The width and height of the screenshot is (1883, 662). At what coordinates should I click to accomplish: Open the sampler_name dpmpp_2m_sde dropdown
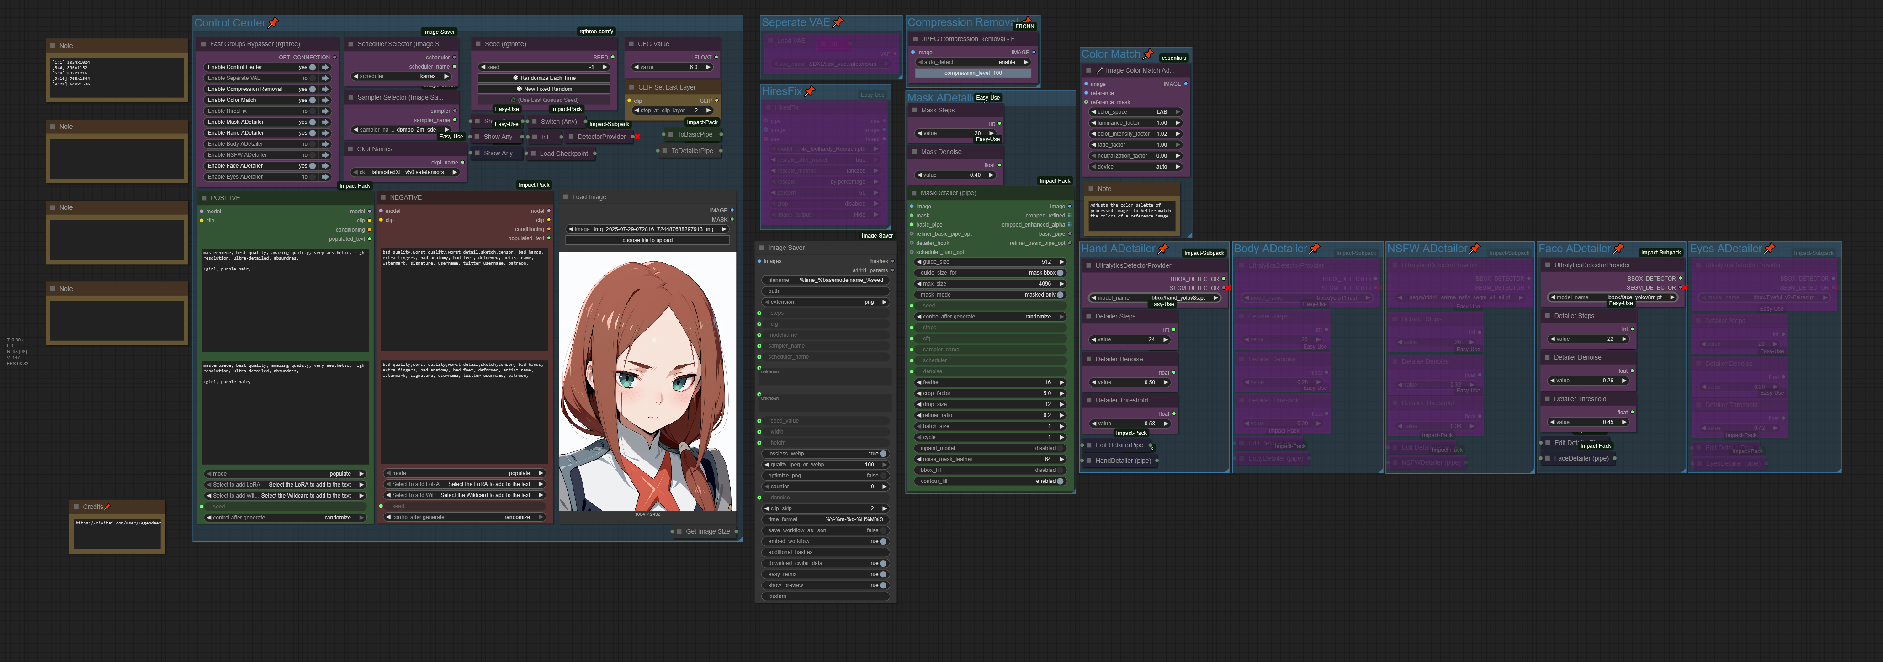tap(401, 130)
